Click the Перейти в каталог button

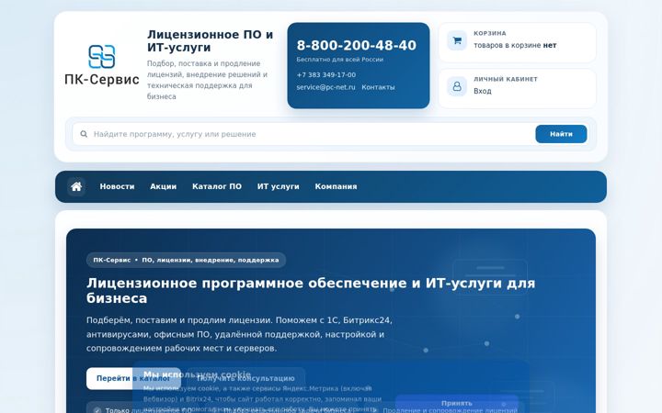point(133,378)
